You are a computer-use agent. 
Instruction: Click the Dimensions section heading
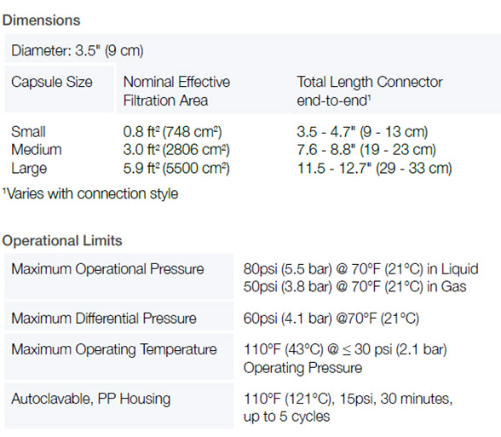(x=41, y=20)
